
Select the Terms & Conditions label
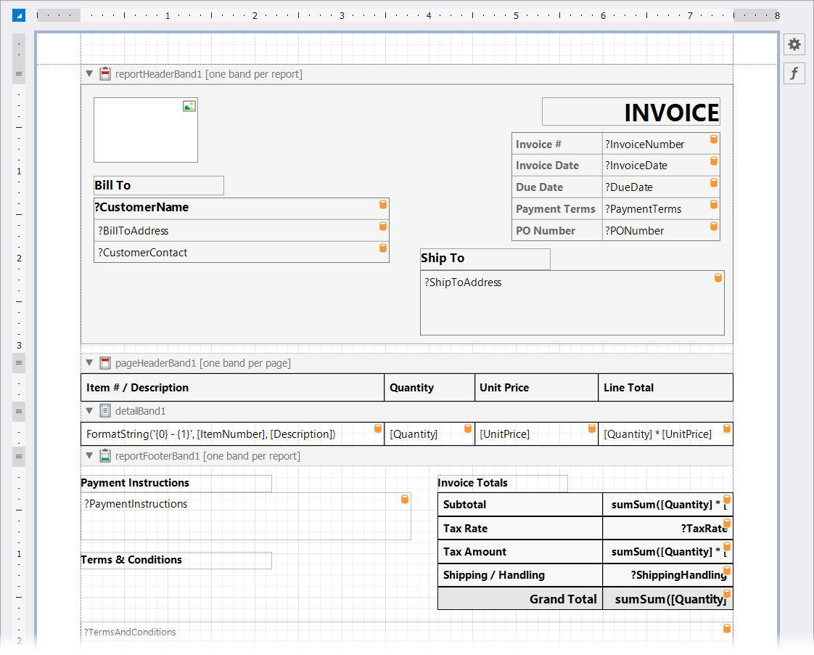tap(176, 560)
